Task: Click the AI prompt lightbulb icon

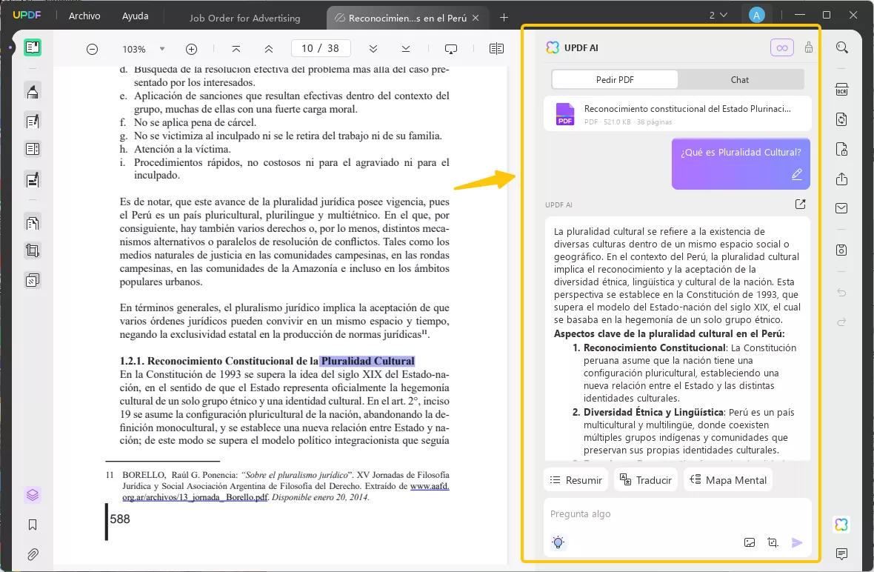Action: click(558, 542)
